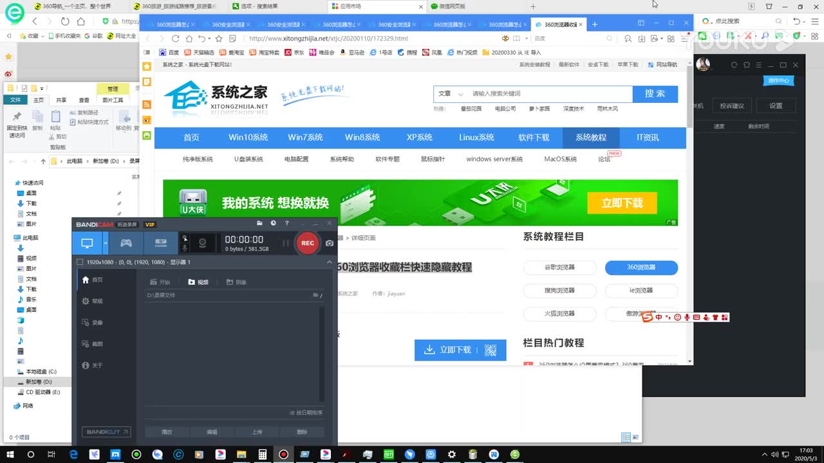The height and width of the screenshot is (463, 824).
Task: Toggle 按日期排序 sorting in Bandicam file list
Action: pos(306,413)
